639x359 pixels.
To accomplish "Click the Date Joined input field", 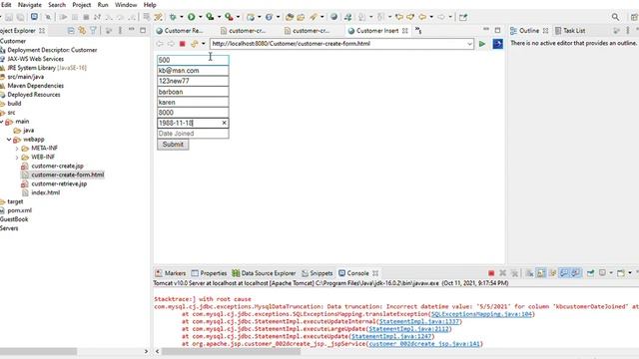I will coord(193,134).
